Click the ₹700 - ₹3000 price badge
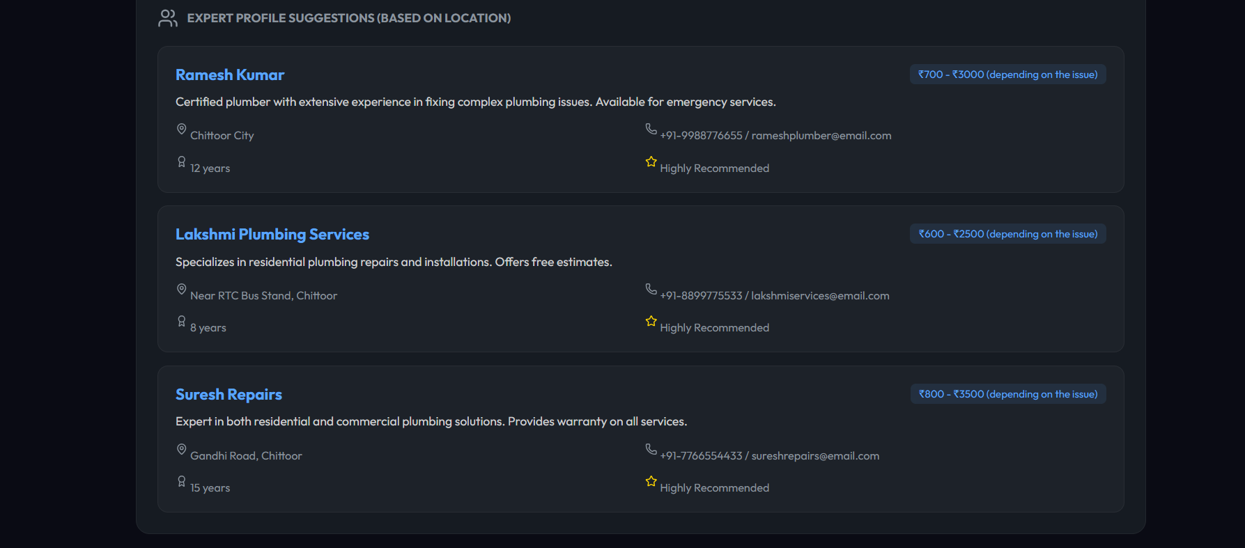This screenshot has width=1245, height=548. (1007, 75)
